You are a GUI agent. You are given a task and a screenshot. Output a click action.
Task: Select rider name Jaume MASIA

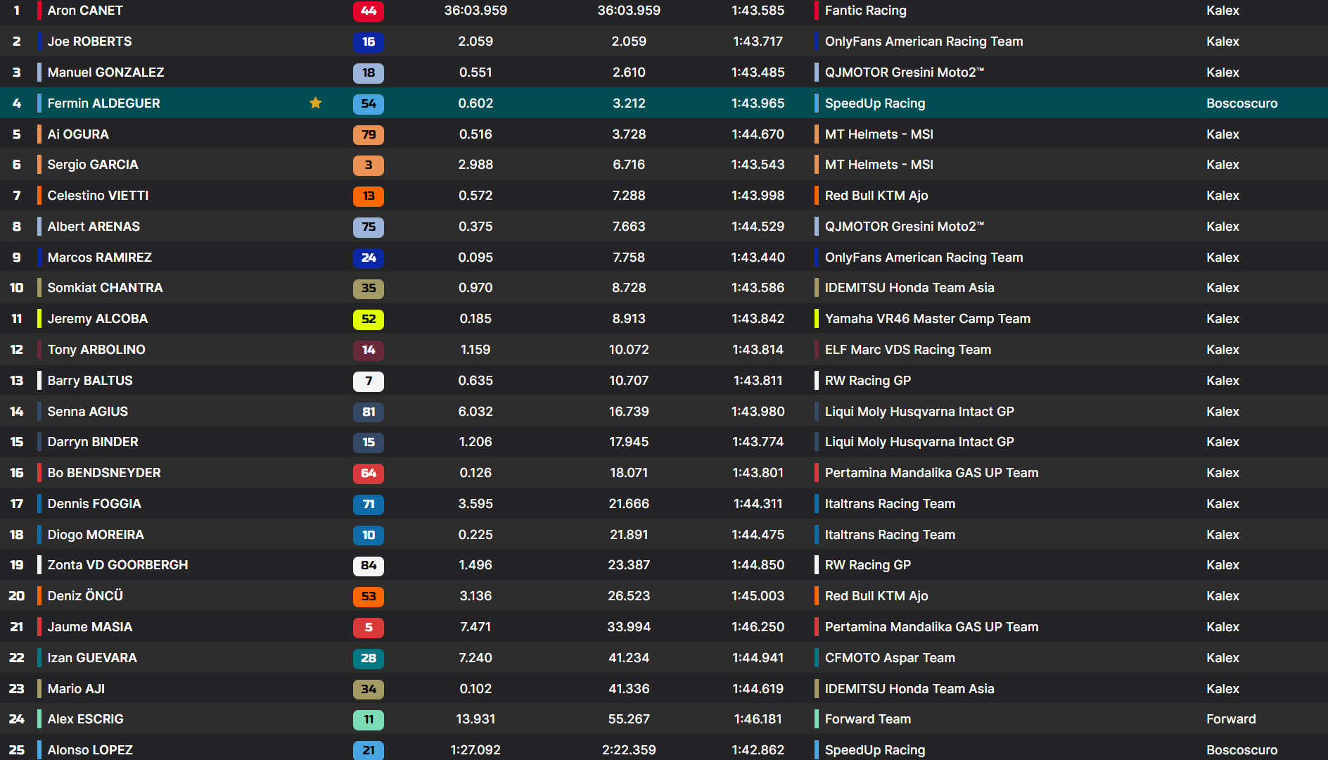[90, 627]
